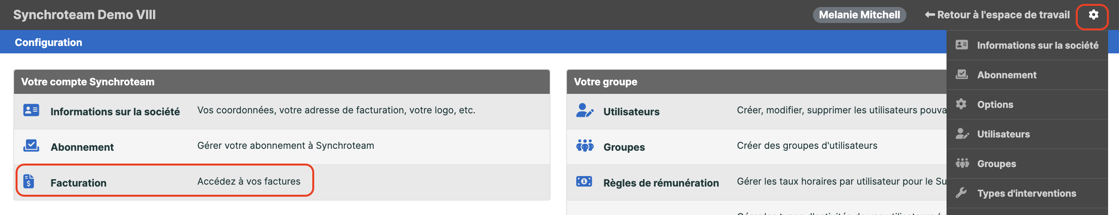Select Informations sur la société in dropdown menu
1119x215 pixels.
tap(1027, 45)
